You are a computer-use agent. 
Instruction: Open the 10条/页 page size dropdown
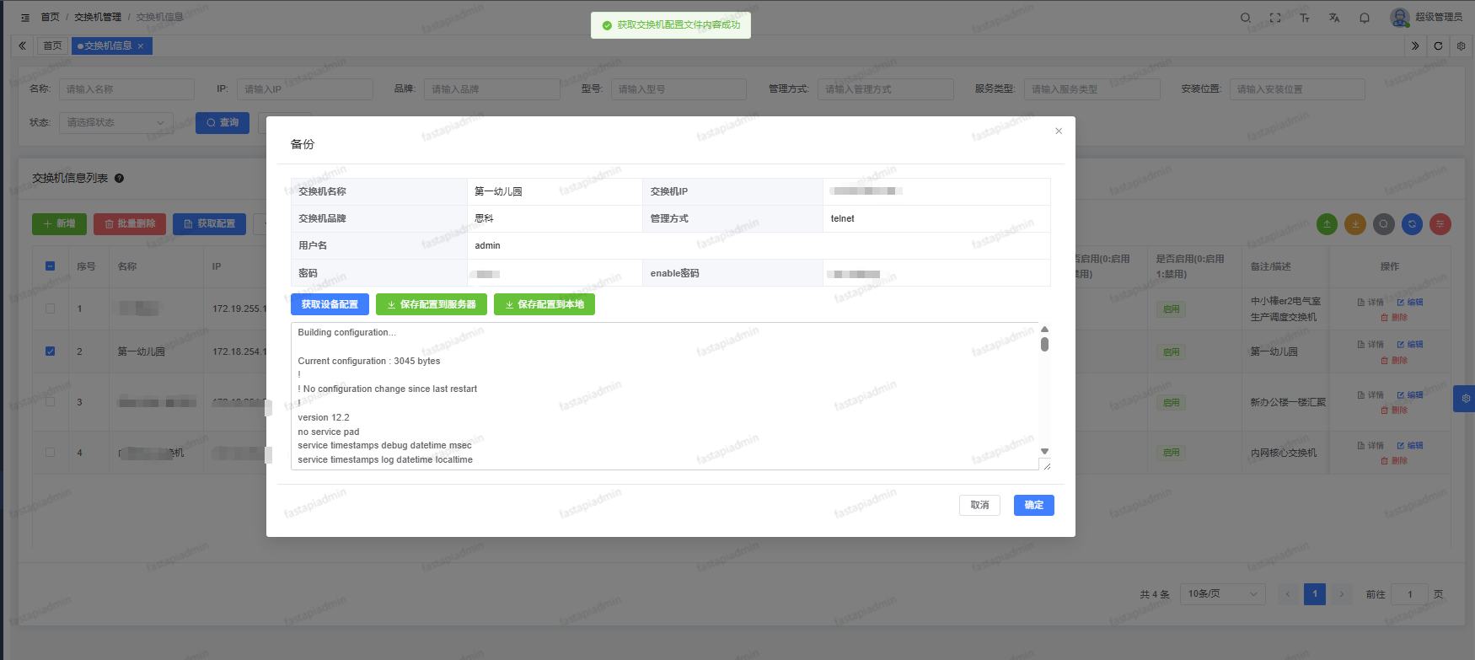(x=1222, y=594)
